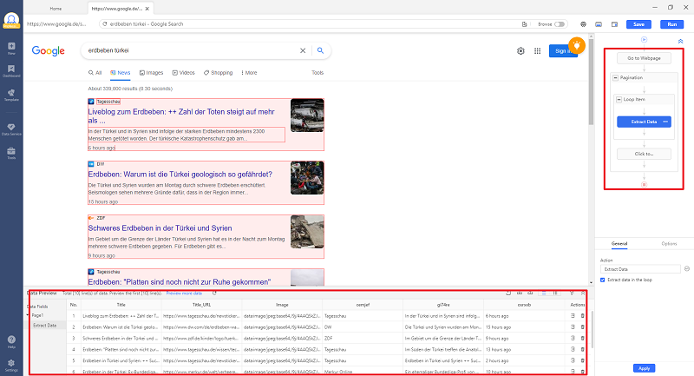Open the More menu in Google results
Viewport: 694px width, 376px height.
click(249, 73)
